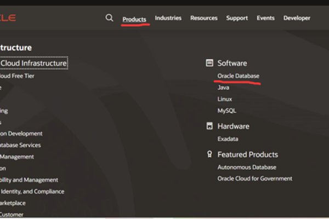Select the Cloud Infrastructure heading link

coord(33,63)
